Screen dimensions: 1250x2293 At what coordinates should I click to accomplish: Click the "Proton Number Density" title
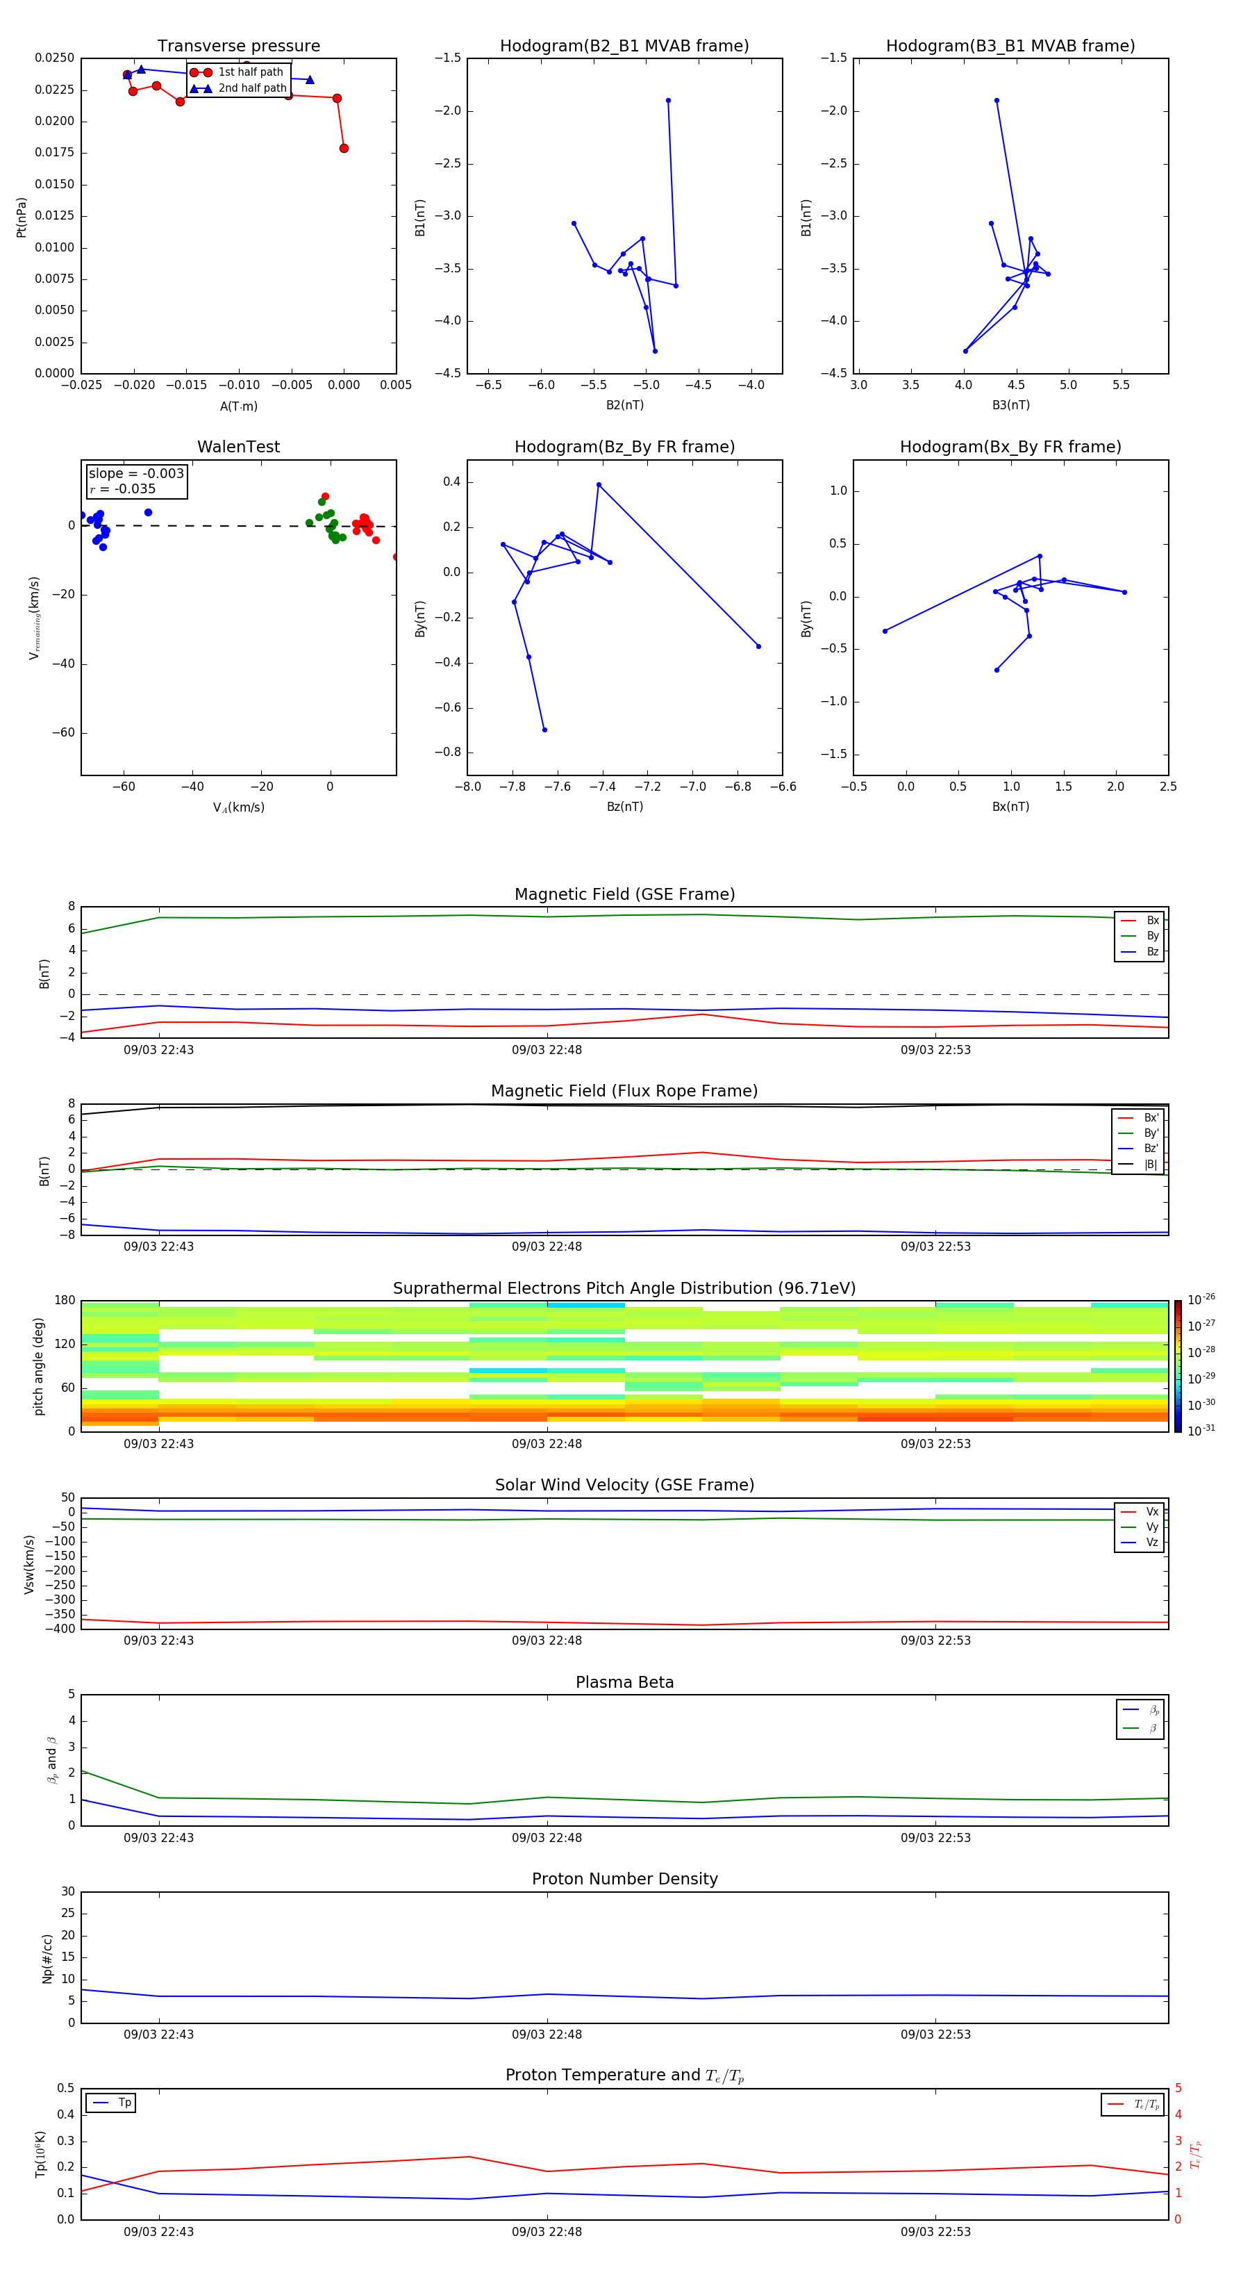624,1879
